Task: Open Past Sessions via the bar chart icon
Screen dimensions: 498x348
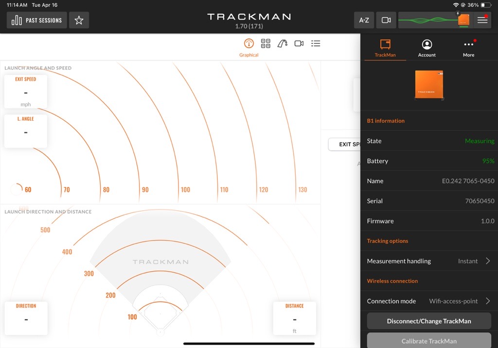Action: pos(36,20)
